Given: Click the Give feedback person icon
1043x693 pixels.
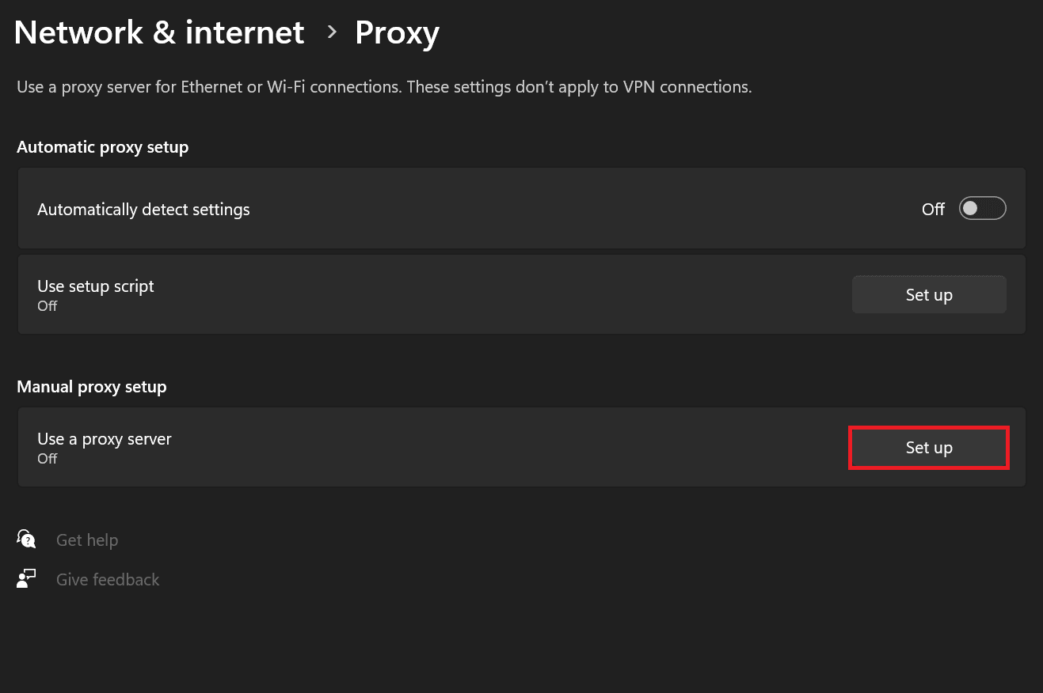Looking at the screenshot, I should (26, 577).
